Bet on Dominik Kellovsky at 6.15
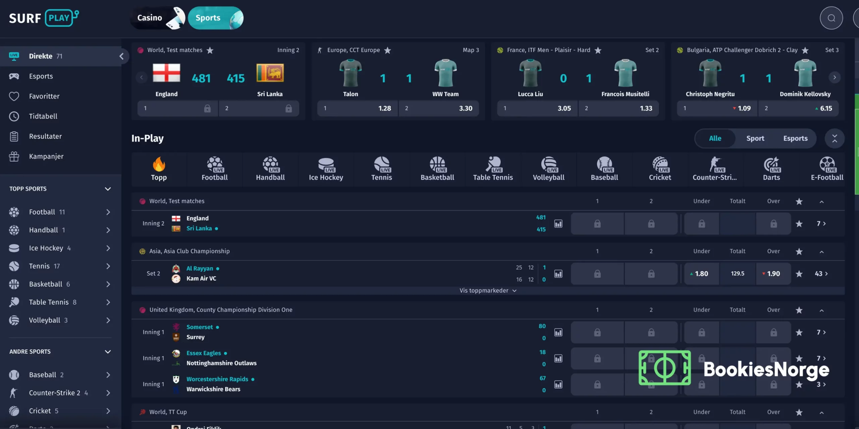This screenshot has width=859, height=429. [x=799, y=108]
